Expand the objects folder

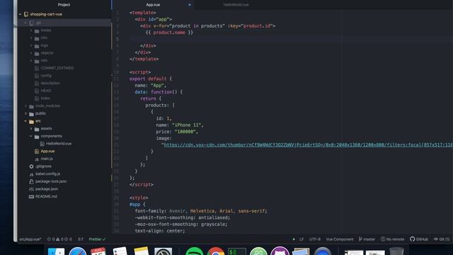point(31,53)
